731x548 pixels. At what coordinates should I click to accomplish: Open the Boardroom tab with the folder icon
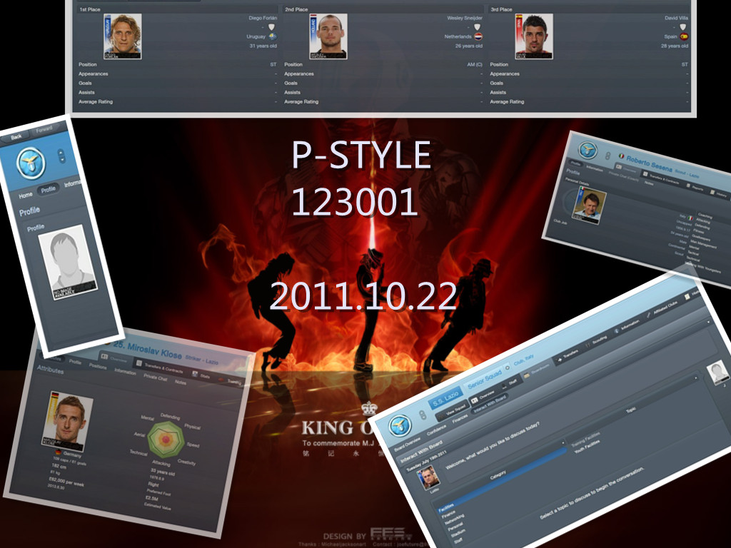pos(537,370)
